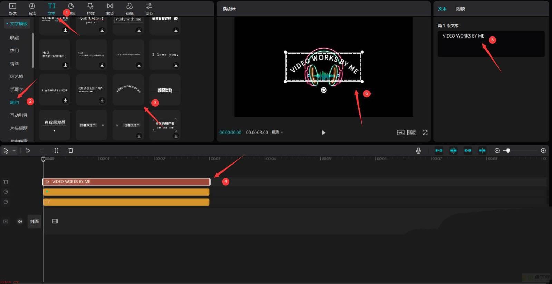The image size is (552, 284).
Task: Switch to the 文本 properties tab
Action: click(x=442, y=9)
